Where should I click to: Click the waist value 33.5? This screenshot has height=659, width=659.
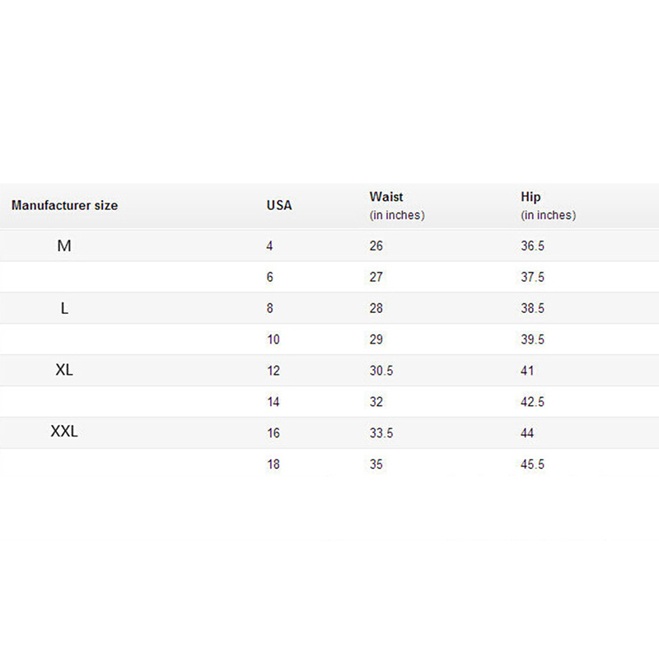(x=381, y=433)
